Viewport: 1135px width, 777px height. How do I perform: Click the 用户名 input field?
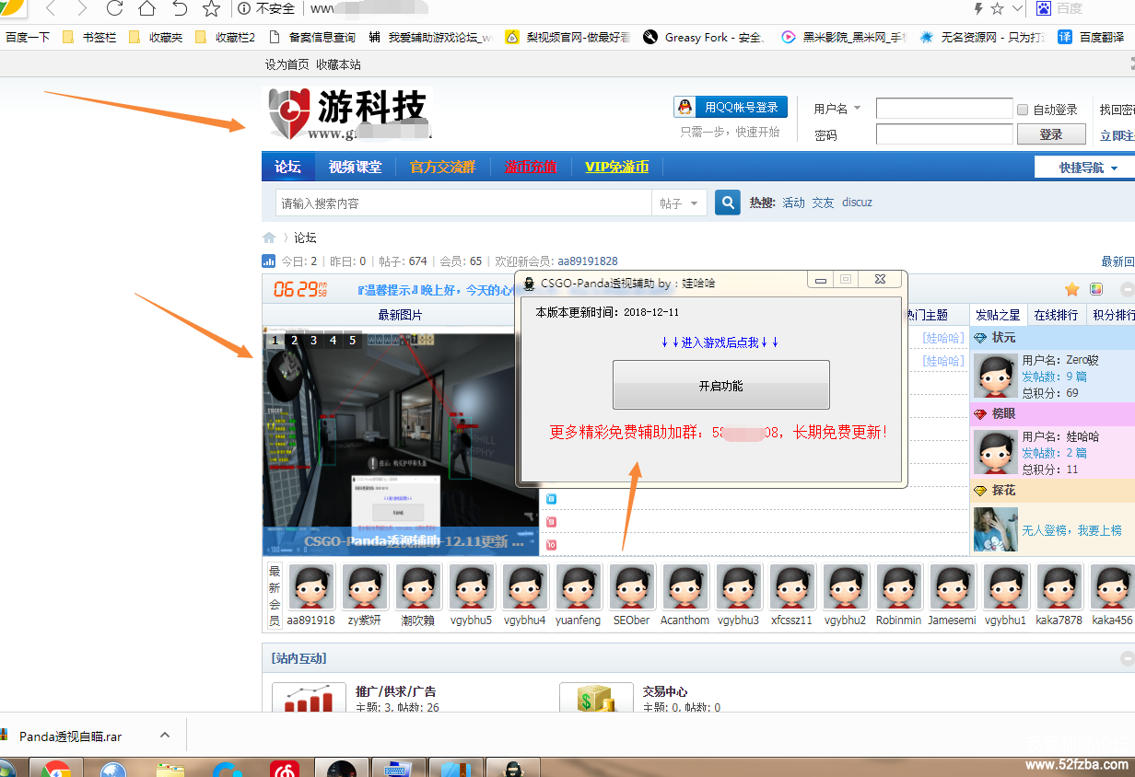tap(943, 110)
